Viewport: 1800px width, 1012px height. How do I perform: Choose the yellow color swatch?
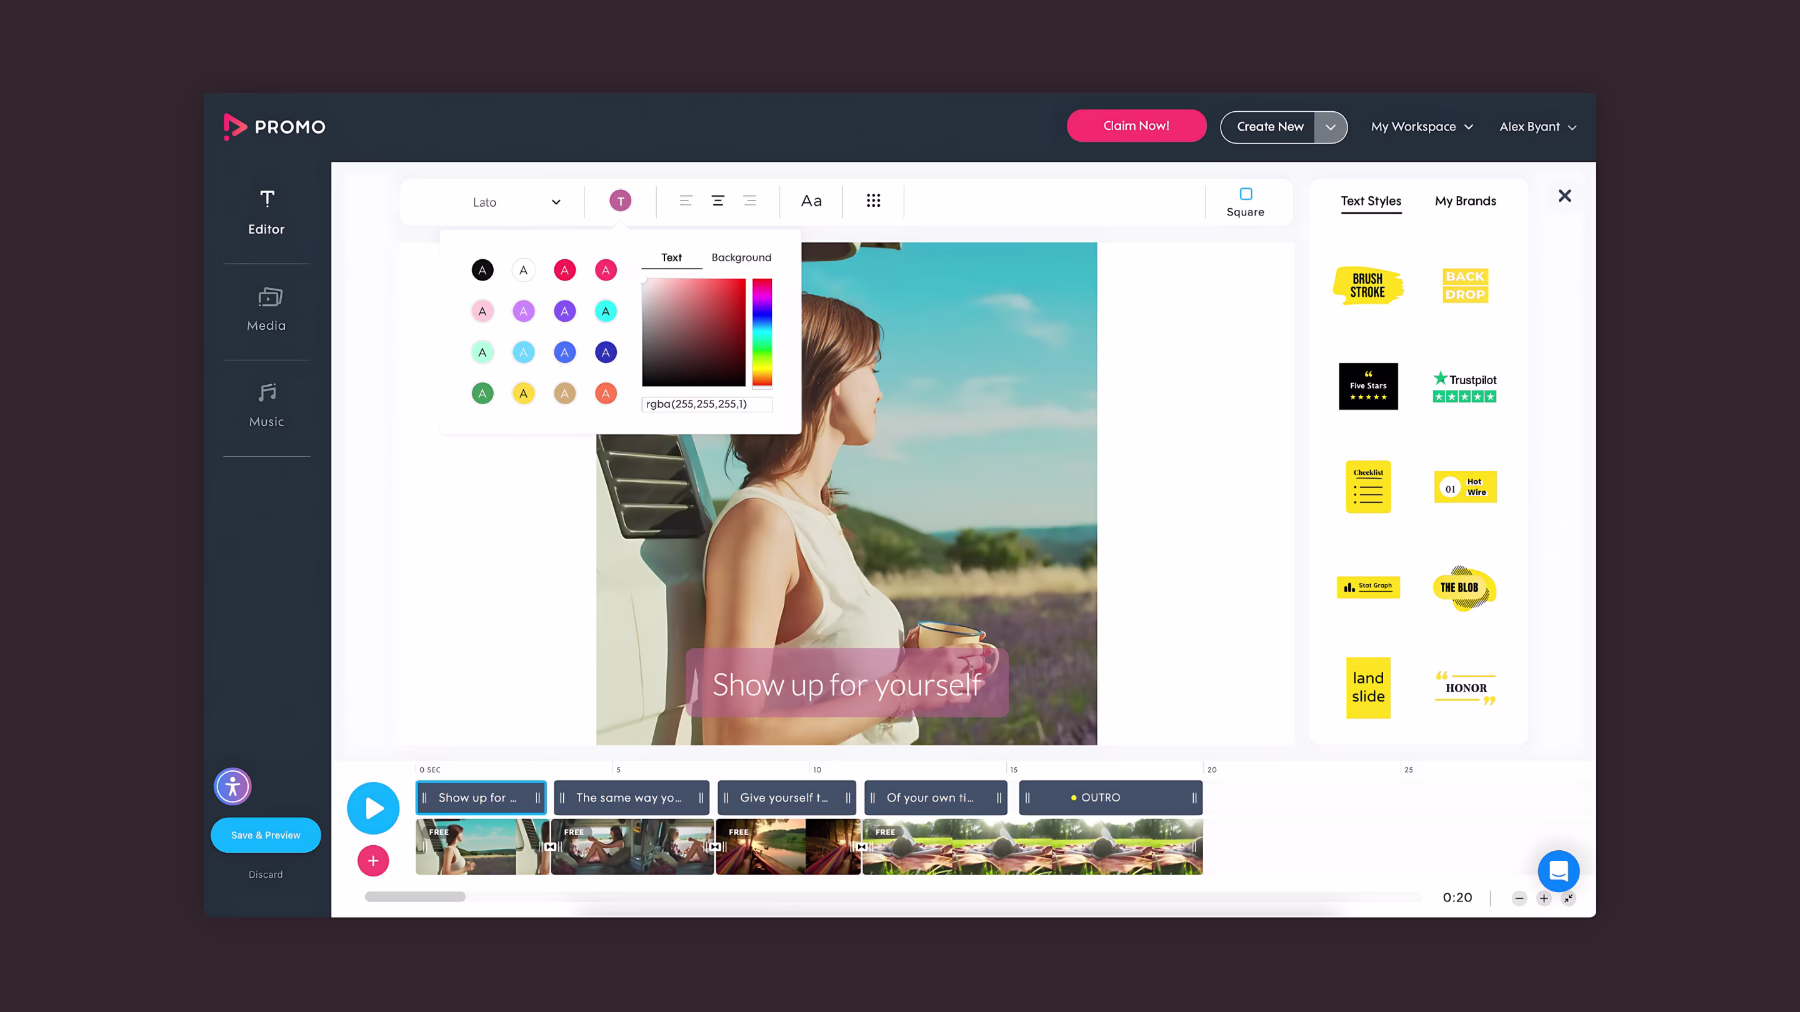pyautogui.click(x=523, y=394)
